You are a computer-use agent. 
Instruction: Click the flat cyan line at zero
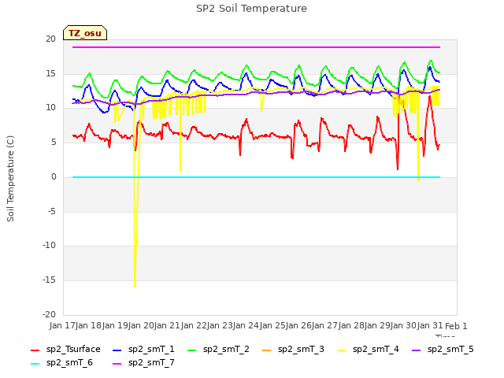[256, 177]
